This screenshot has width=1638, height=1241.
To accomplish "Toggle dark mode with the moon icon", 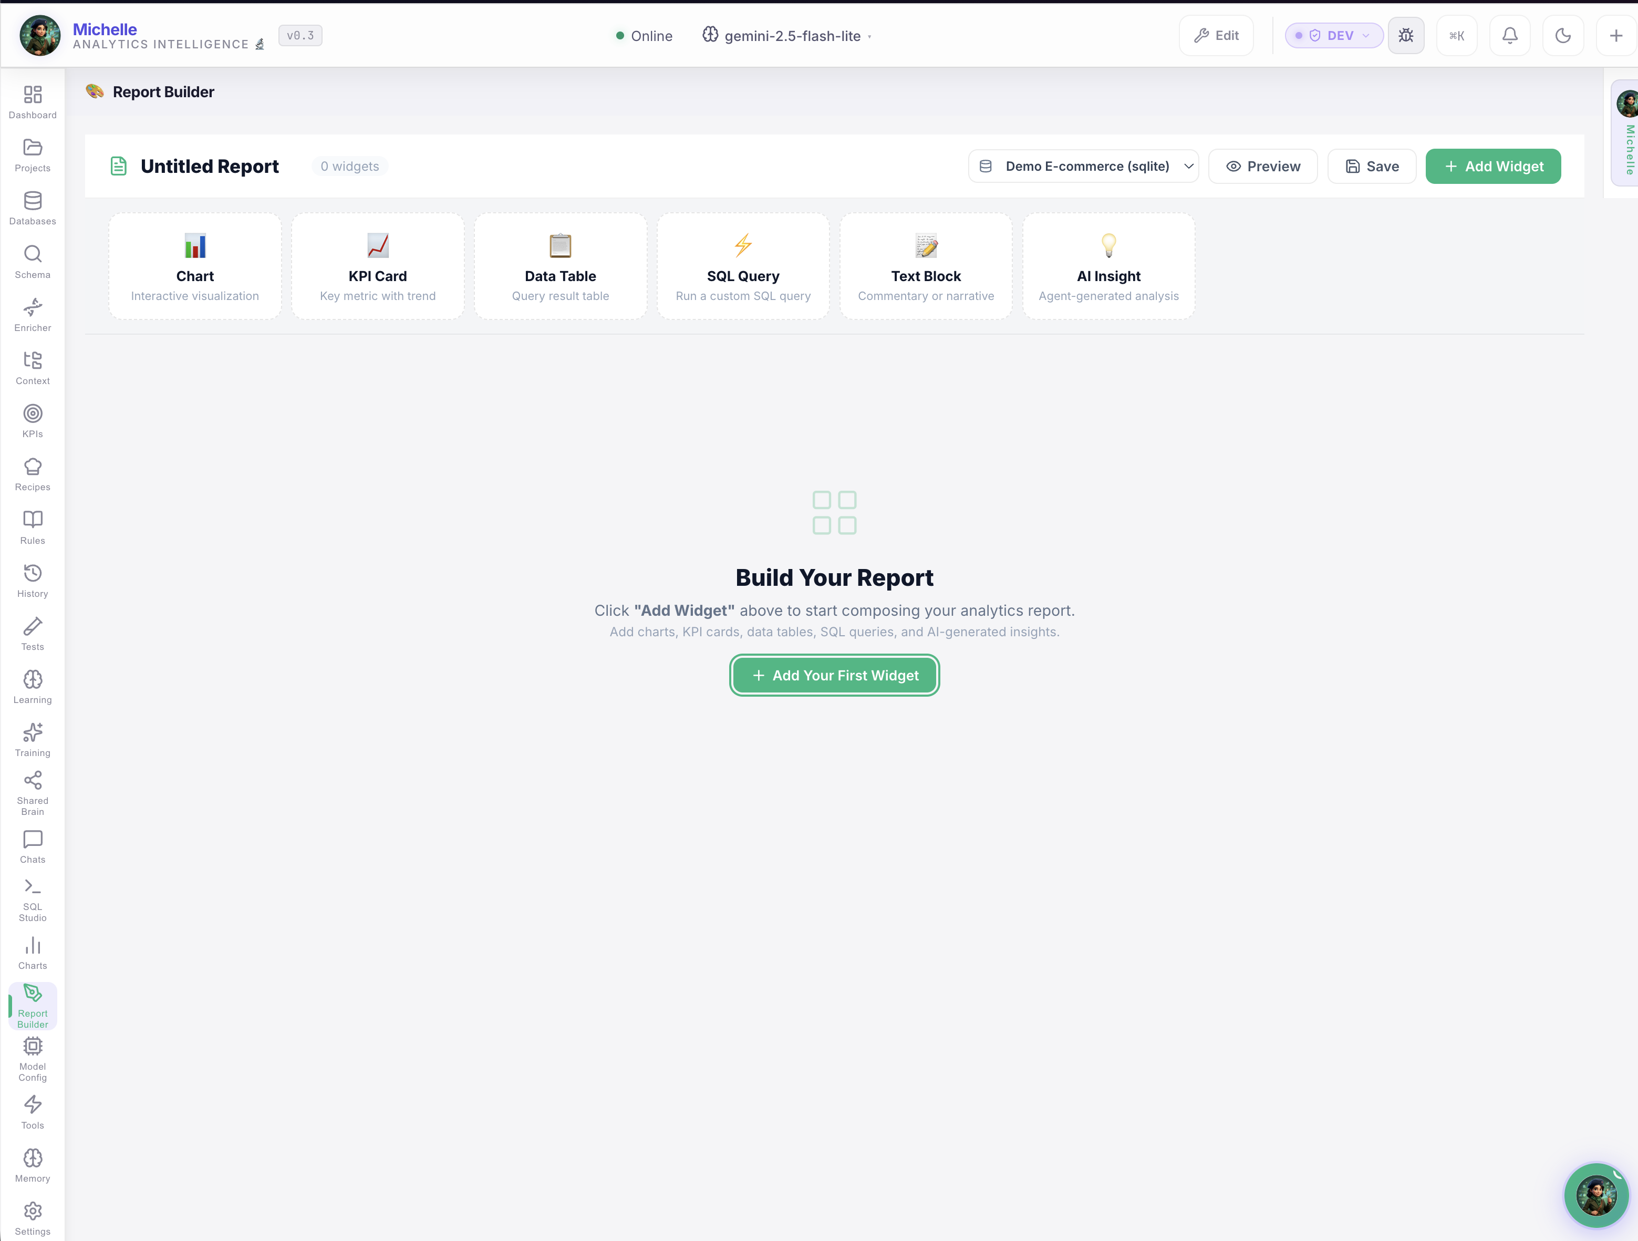I will pos(1562,35).
